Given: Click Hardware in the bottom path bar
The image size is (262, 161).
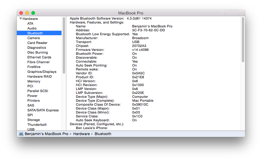Looking at the screenshot, I should tap(81, 134).
